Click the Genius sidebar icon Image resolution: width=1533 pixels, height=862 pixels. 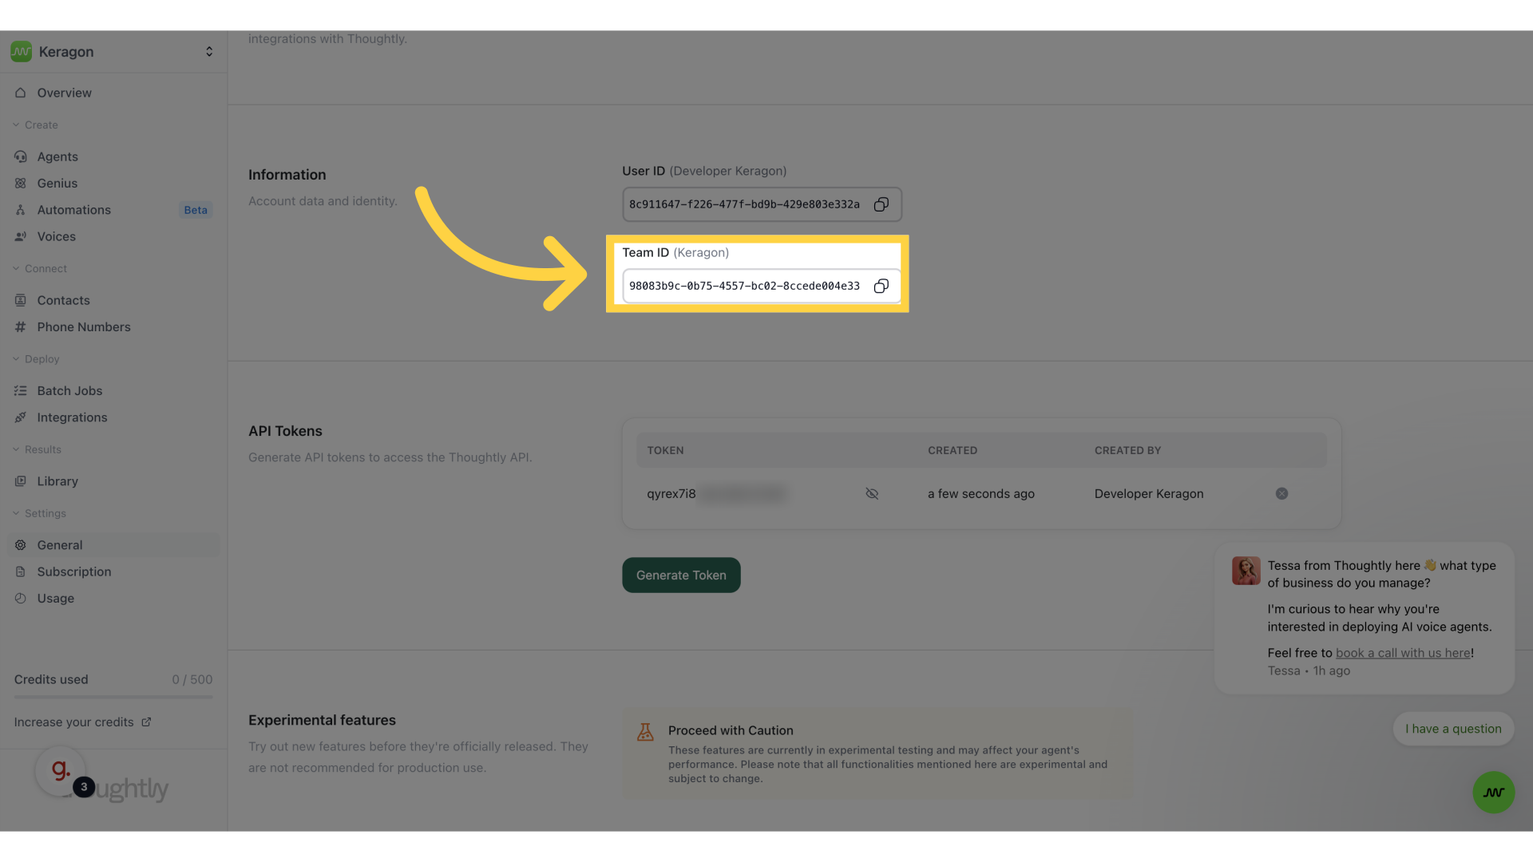pos(21,184)
